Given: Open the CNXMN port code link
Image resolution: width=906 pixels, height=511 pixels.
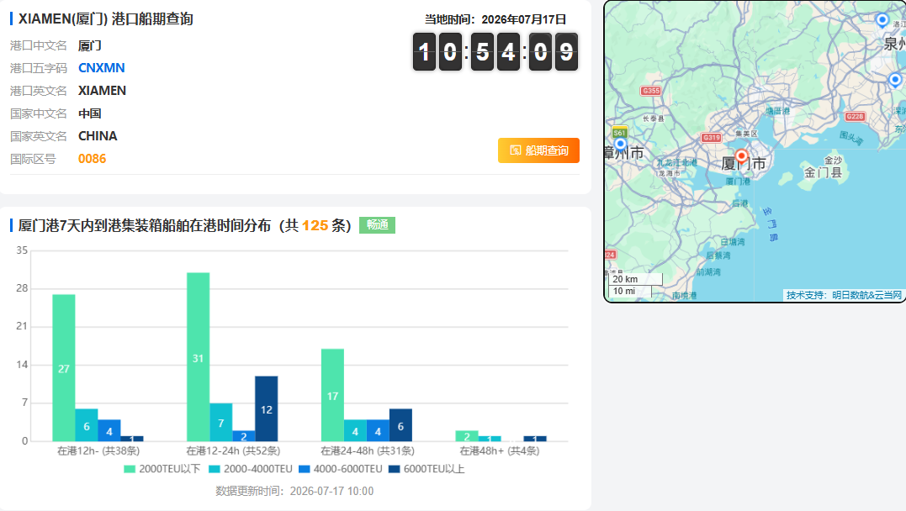Looking at the screenshot, I should click(x=102, y=67).
